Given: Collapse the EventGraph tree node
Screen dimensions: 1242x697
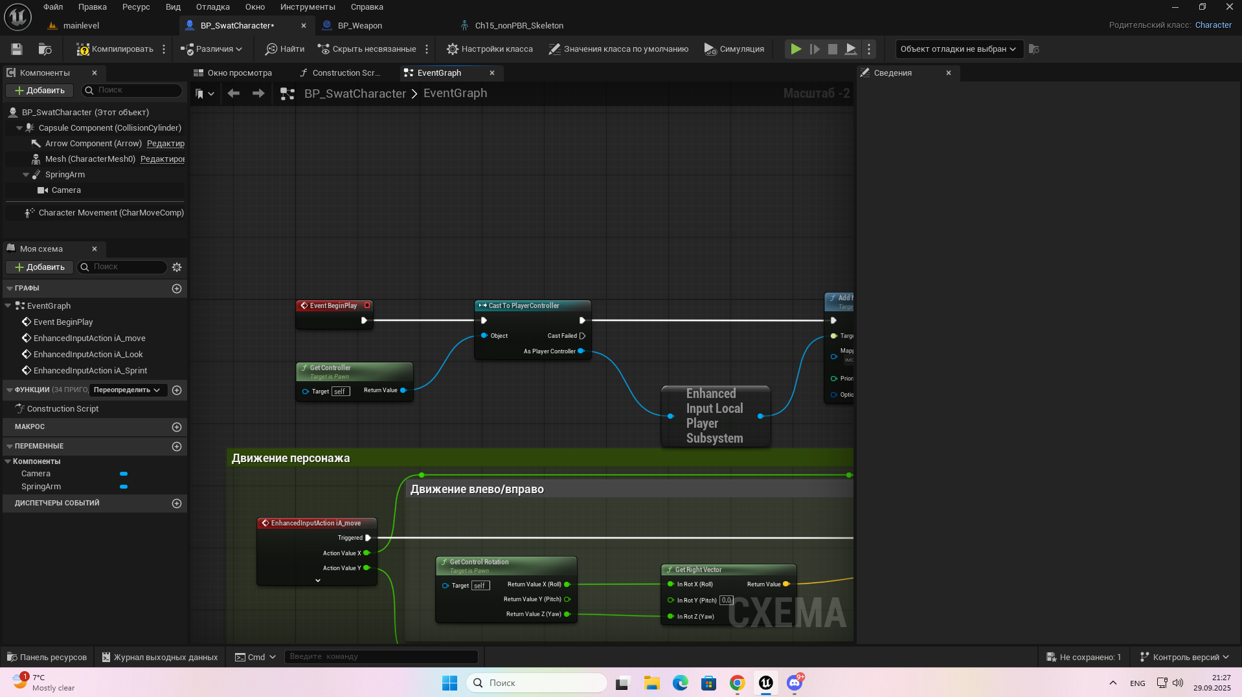Looking at the screenshot, I should coord(8,306).
